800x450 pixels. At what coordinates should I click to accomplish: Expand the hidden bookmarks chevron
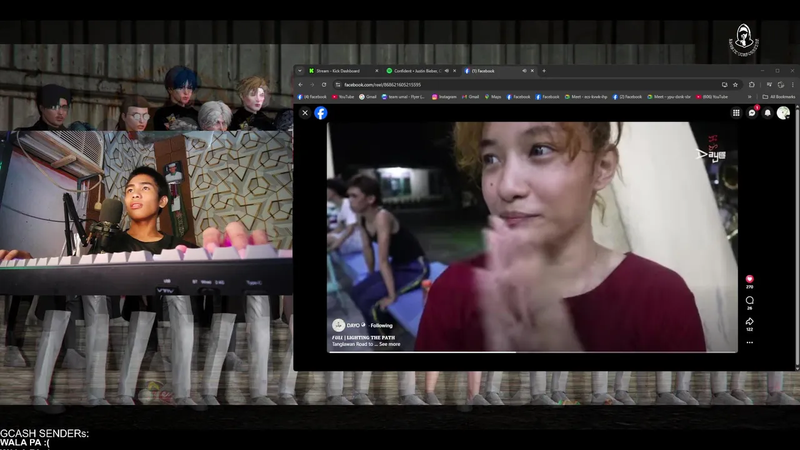(x=749, y=97)
